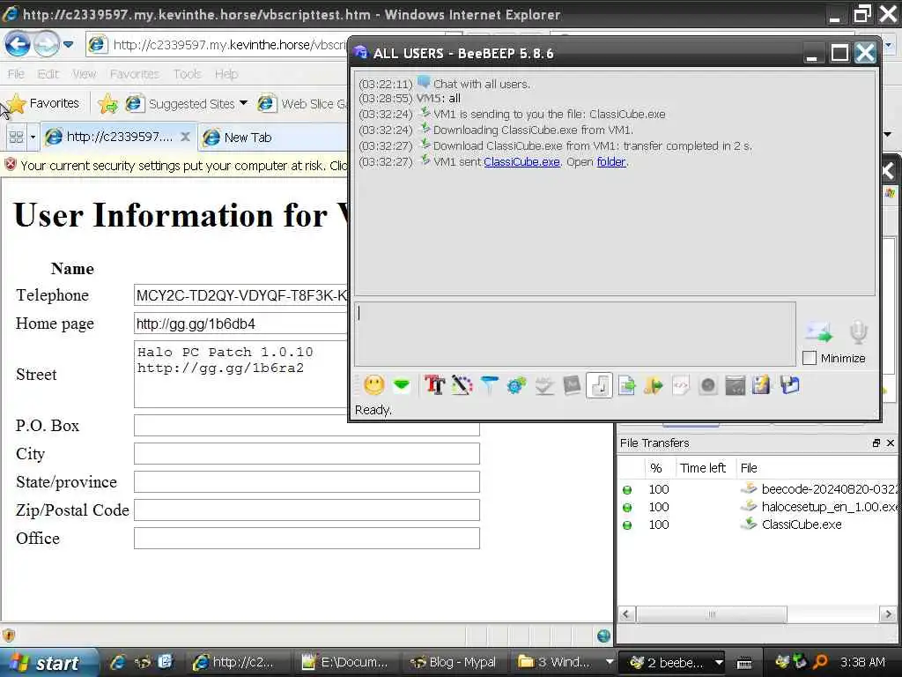The width and height of the screenshot is (902, 677).
Task: Open the View menu in Internet Explorer
Action: point(84,74)
